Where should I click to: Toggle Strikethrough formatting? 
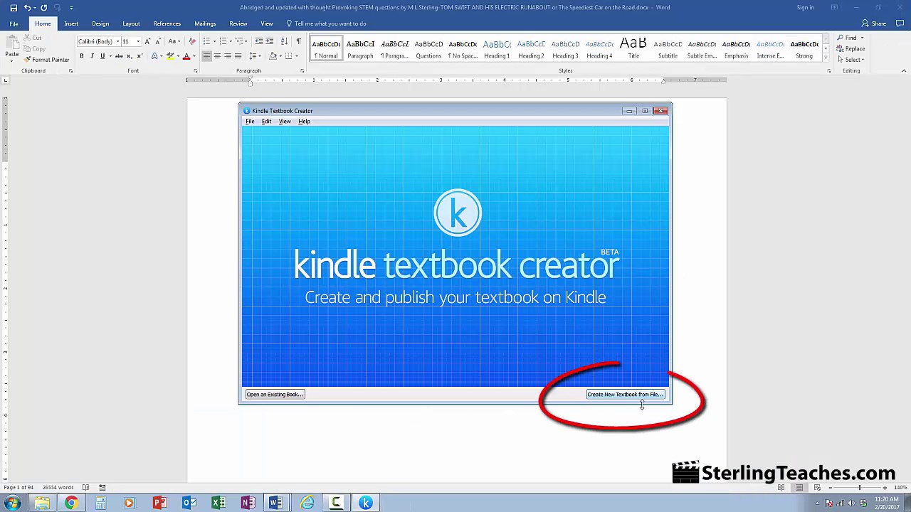(x=119, y=56)
